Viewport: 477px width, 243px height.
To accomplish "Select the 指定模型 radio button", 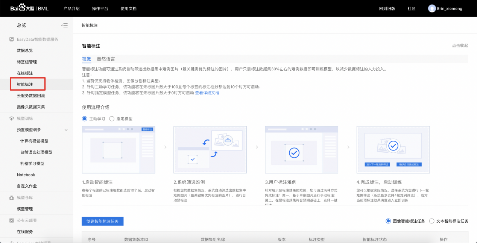I will (x=112, y=119).
